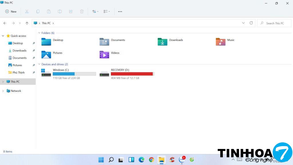The image size is (293, 165).
Task: Open the Microsoft Edge taskbar icon
Action: (141, 160)
